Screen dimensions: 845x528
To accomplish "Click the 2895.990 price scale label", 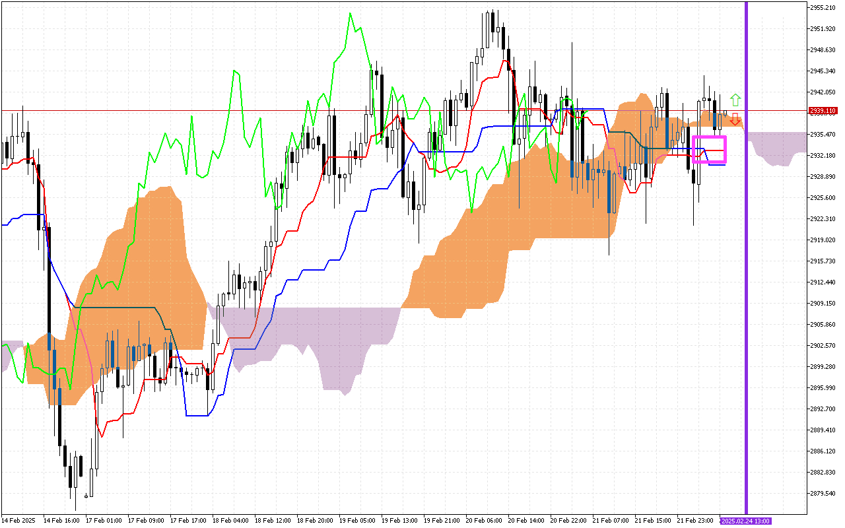I will tap(823, 388).
